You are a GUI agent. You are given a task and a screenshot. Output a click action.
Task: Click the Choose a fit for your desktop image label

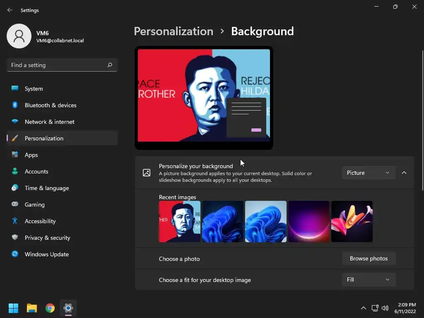[205, 280]
